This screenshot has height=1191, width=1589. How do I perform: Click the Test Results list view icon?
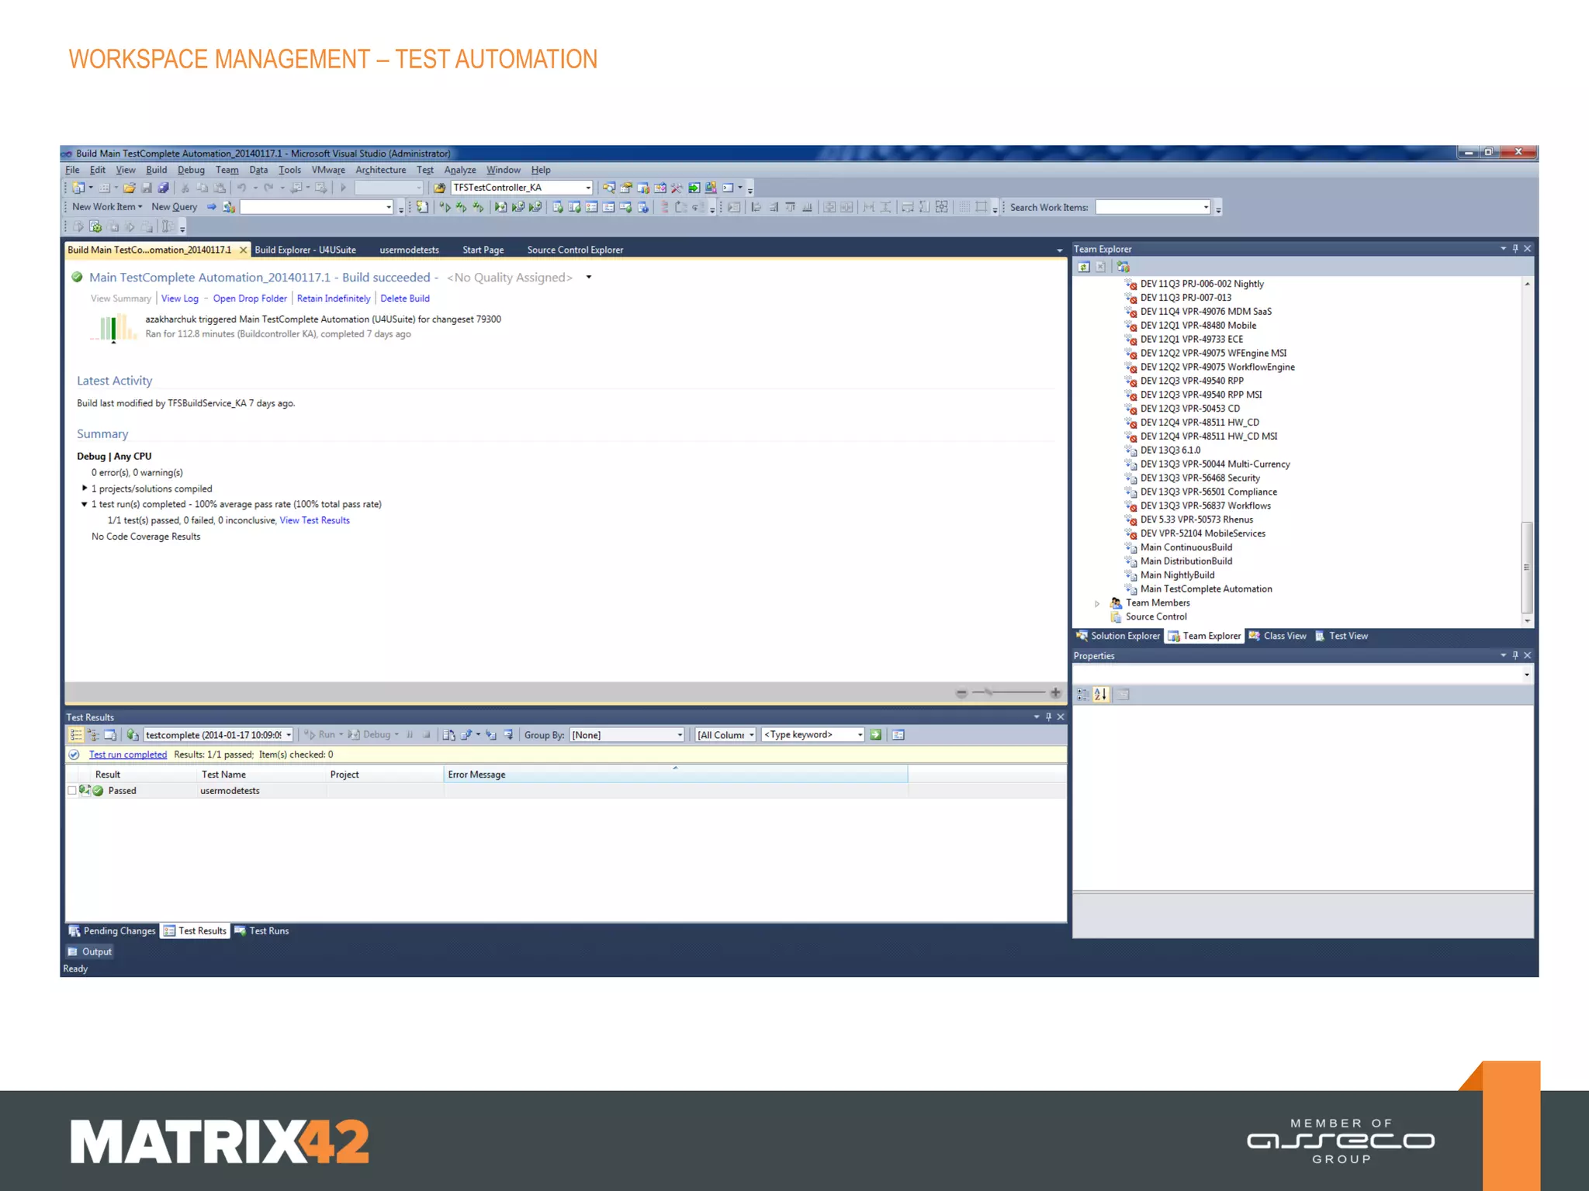[76, 735]
